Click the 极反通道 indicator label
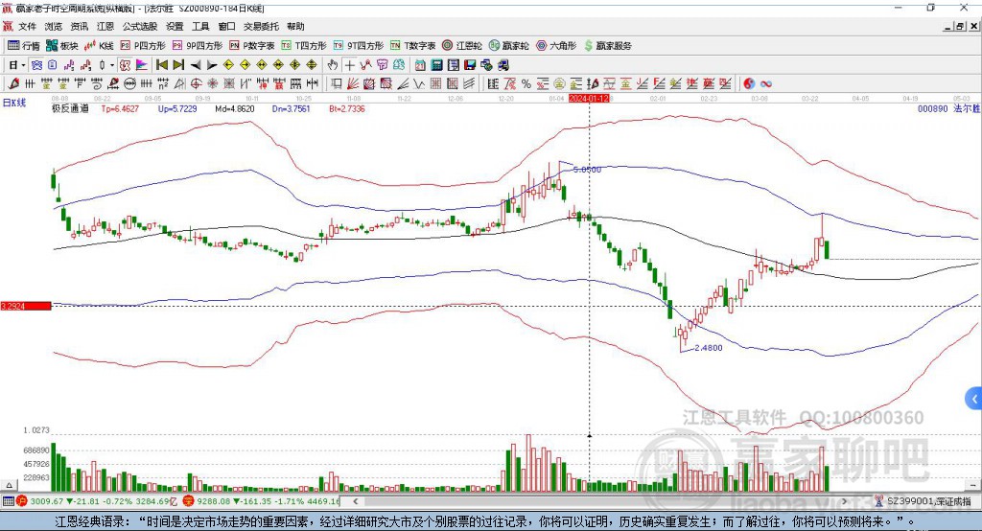 70,108
